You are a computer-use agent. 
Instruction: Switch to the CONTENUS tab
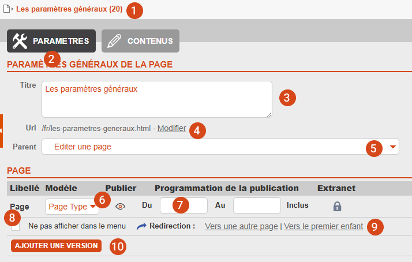(141, 41)
